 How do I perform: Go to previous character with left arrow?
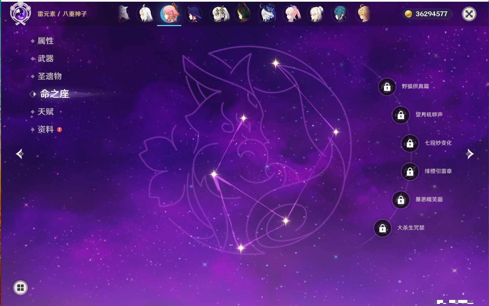(x=20, y=154)
